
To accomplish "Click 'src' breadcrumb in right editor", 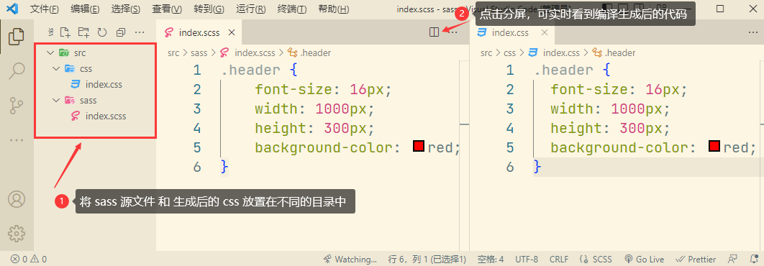I will pos(486,53).
